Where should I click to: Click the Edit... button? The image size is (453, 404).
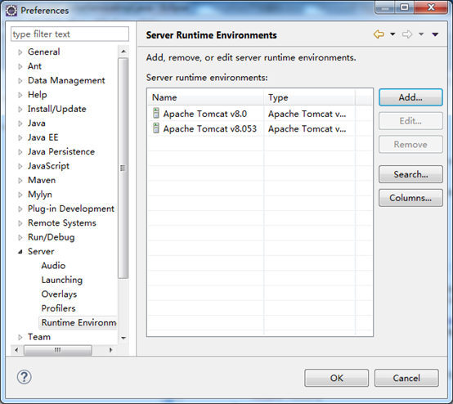point(410,121)
